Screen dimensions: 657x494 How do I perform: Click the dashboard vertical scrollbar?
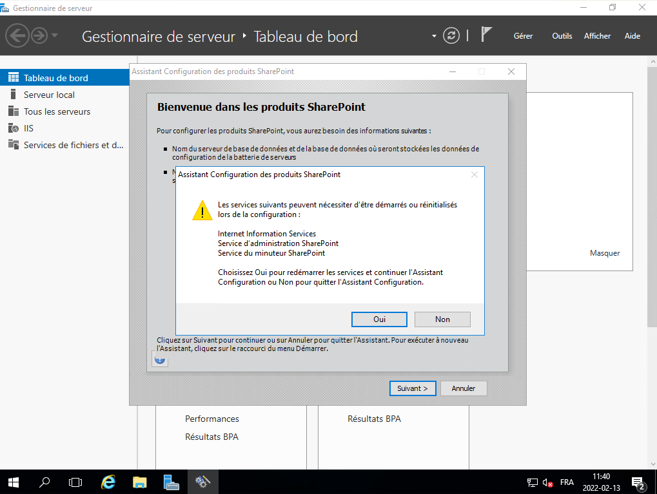point(652,197)
